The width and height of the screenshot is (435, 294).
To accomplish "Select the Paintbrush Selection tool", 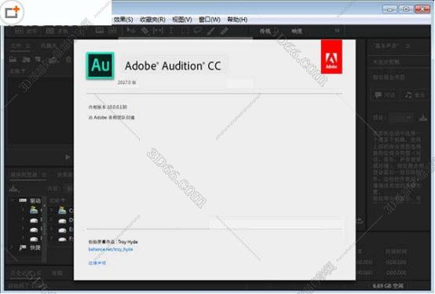I will click(211, 31).
